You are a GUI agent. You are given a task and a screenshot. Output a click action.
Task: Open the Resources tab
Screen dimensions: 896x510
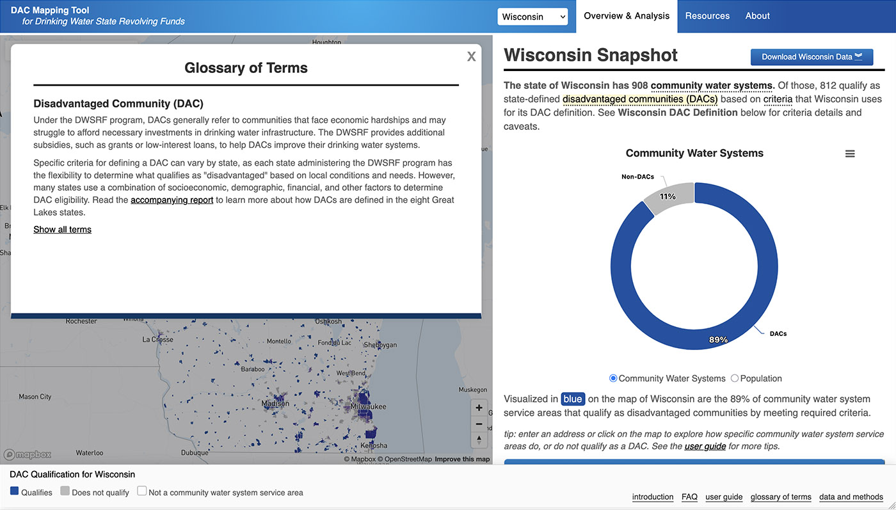pyautogui.click(x=707, y=16)
